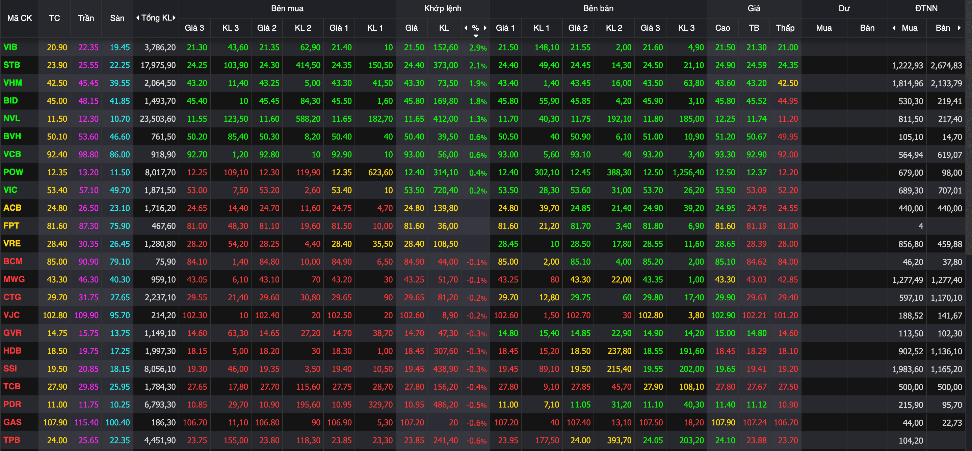Click GAS floor price 100.40
This screenshot has height=451, width=972.
coord(117,422)
